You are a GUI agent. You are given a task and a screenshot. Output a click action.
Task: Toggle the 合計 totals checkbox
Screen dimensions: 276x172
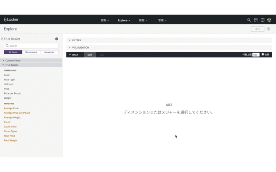point(263,55)
